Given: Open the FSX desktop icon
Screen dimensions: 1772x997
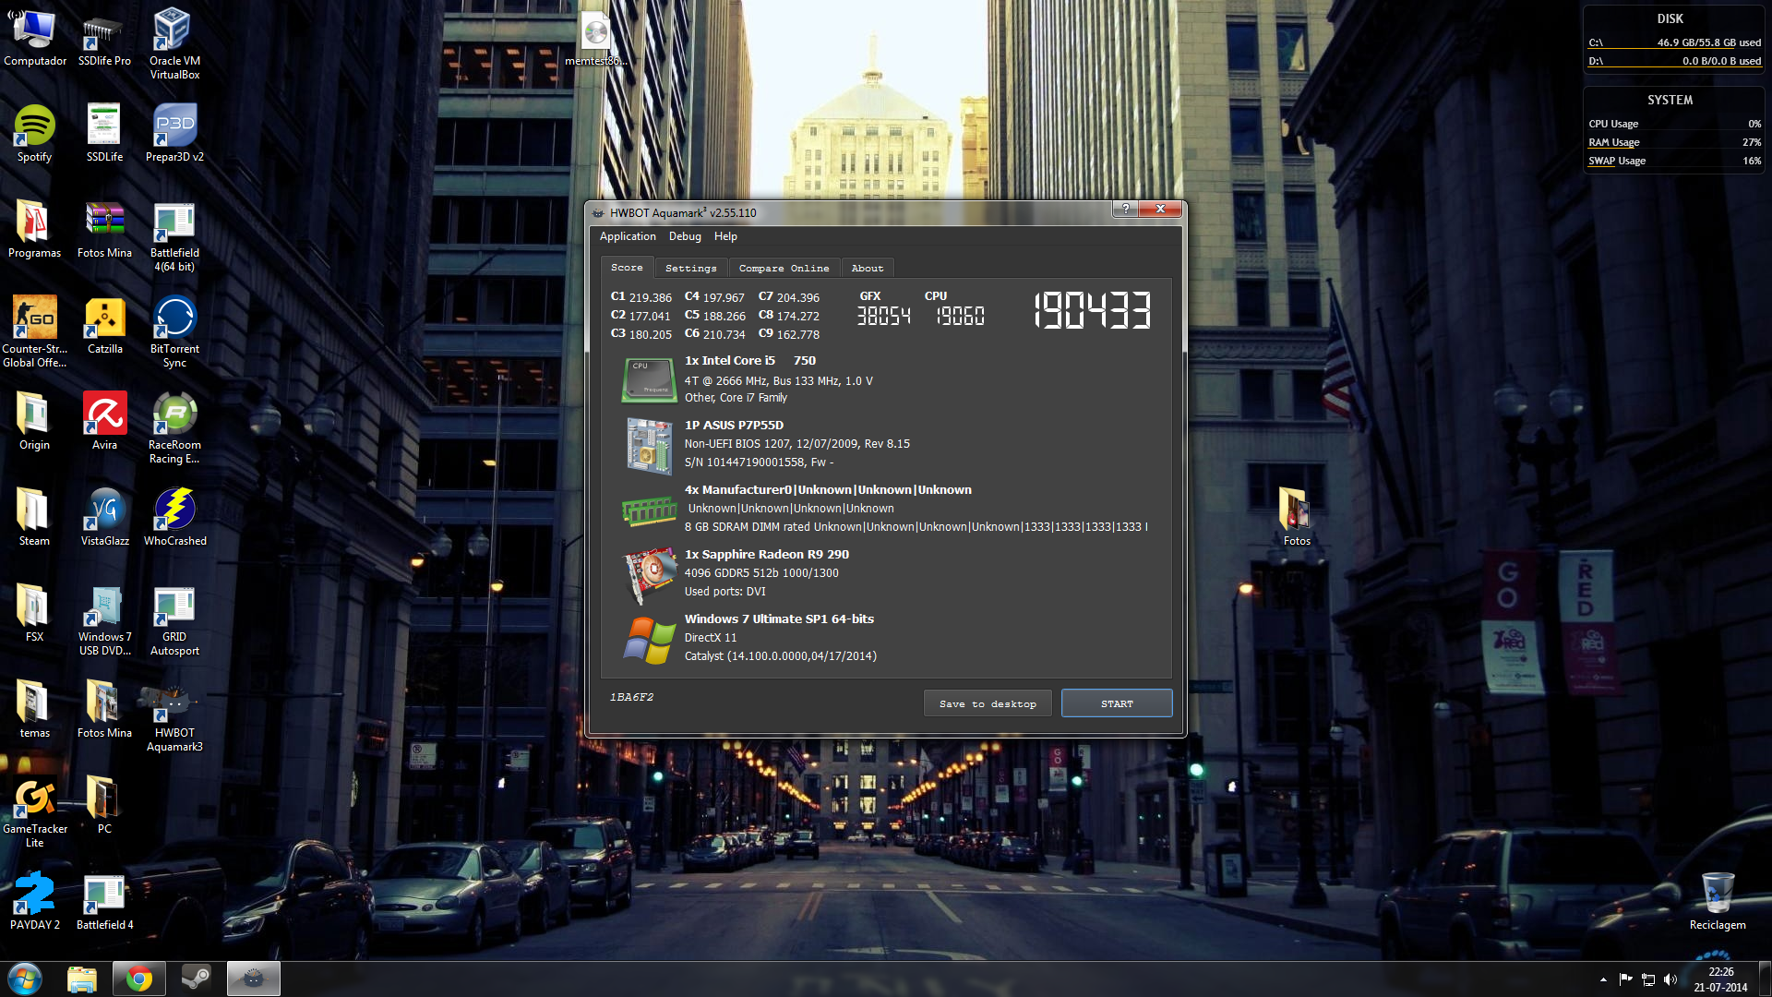Looking at the screenshot, I should pyautogui.click(x=35, y=614).
